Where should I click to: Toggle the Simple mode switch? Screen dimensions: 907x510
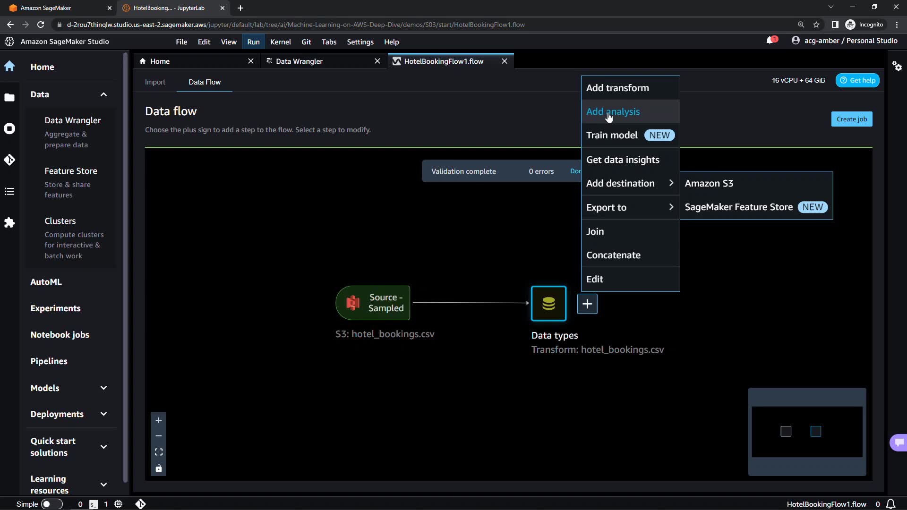pos(51,504)
